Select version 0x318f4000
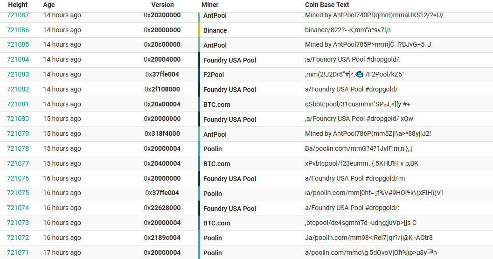Screen dimensions: 493x259 point(162,133)
